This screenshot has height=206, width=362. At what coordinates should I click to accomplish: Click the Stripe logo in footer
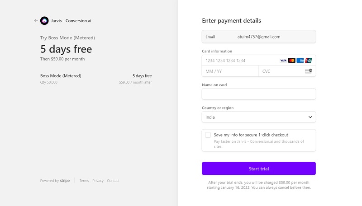pos(65,181)
